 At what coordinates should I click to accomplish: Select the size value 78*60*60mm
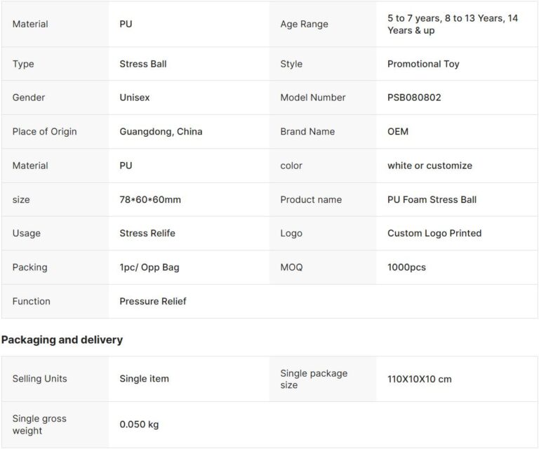(x=150, y=199)
